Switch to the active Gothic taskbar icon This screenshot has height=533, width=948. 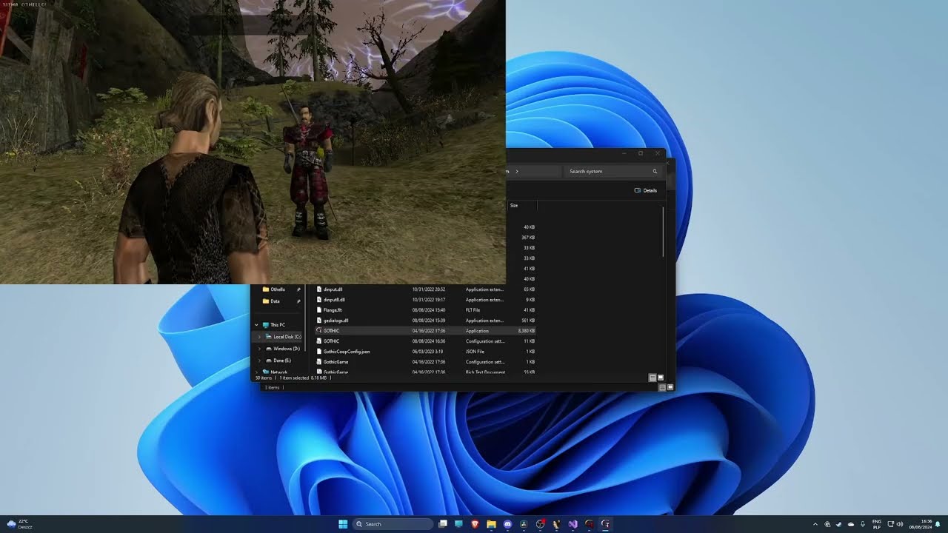coord(605,524)
